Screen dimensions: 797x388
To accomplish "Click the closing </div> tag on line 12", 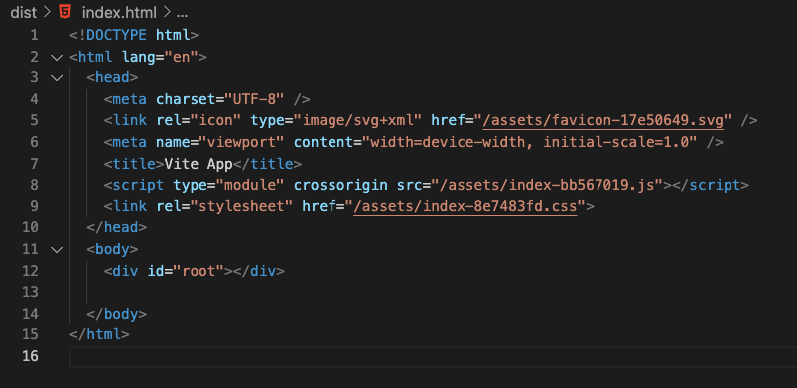I will pyautogui.click(x=258, y=271).
